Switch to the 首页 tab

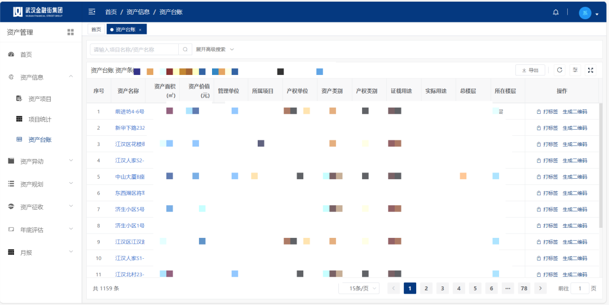pyautogui.click(x=96, y=29)
